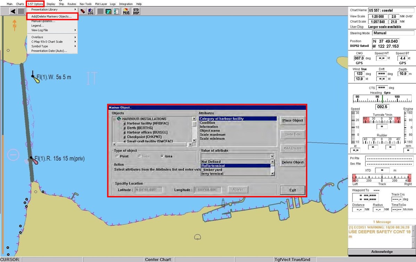
Task: Acknowledge the ECDIS warning message
Action: [x=382, y=252]
